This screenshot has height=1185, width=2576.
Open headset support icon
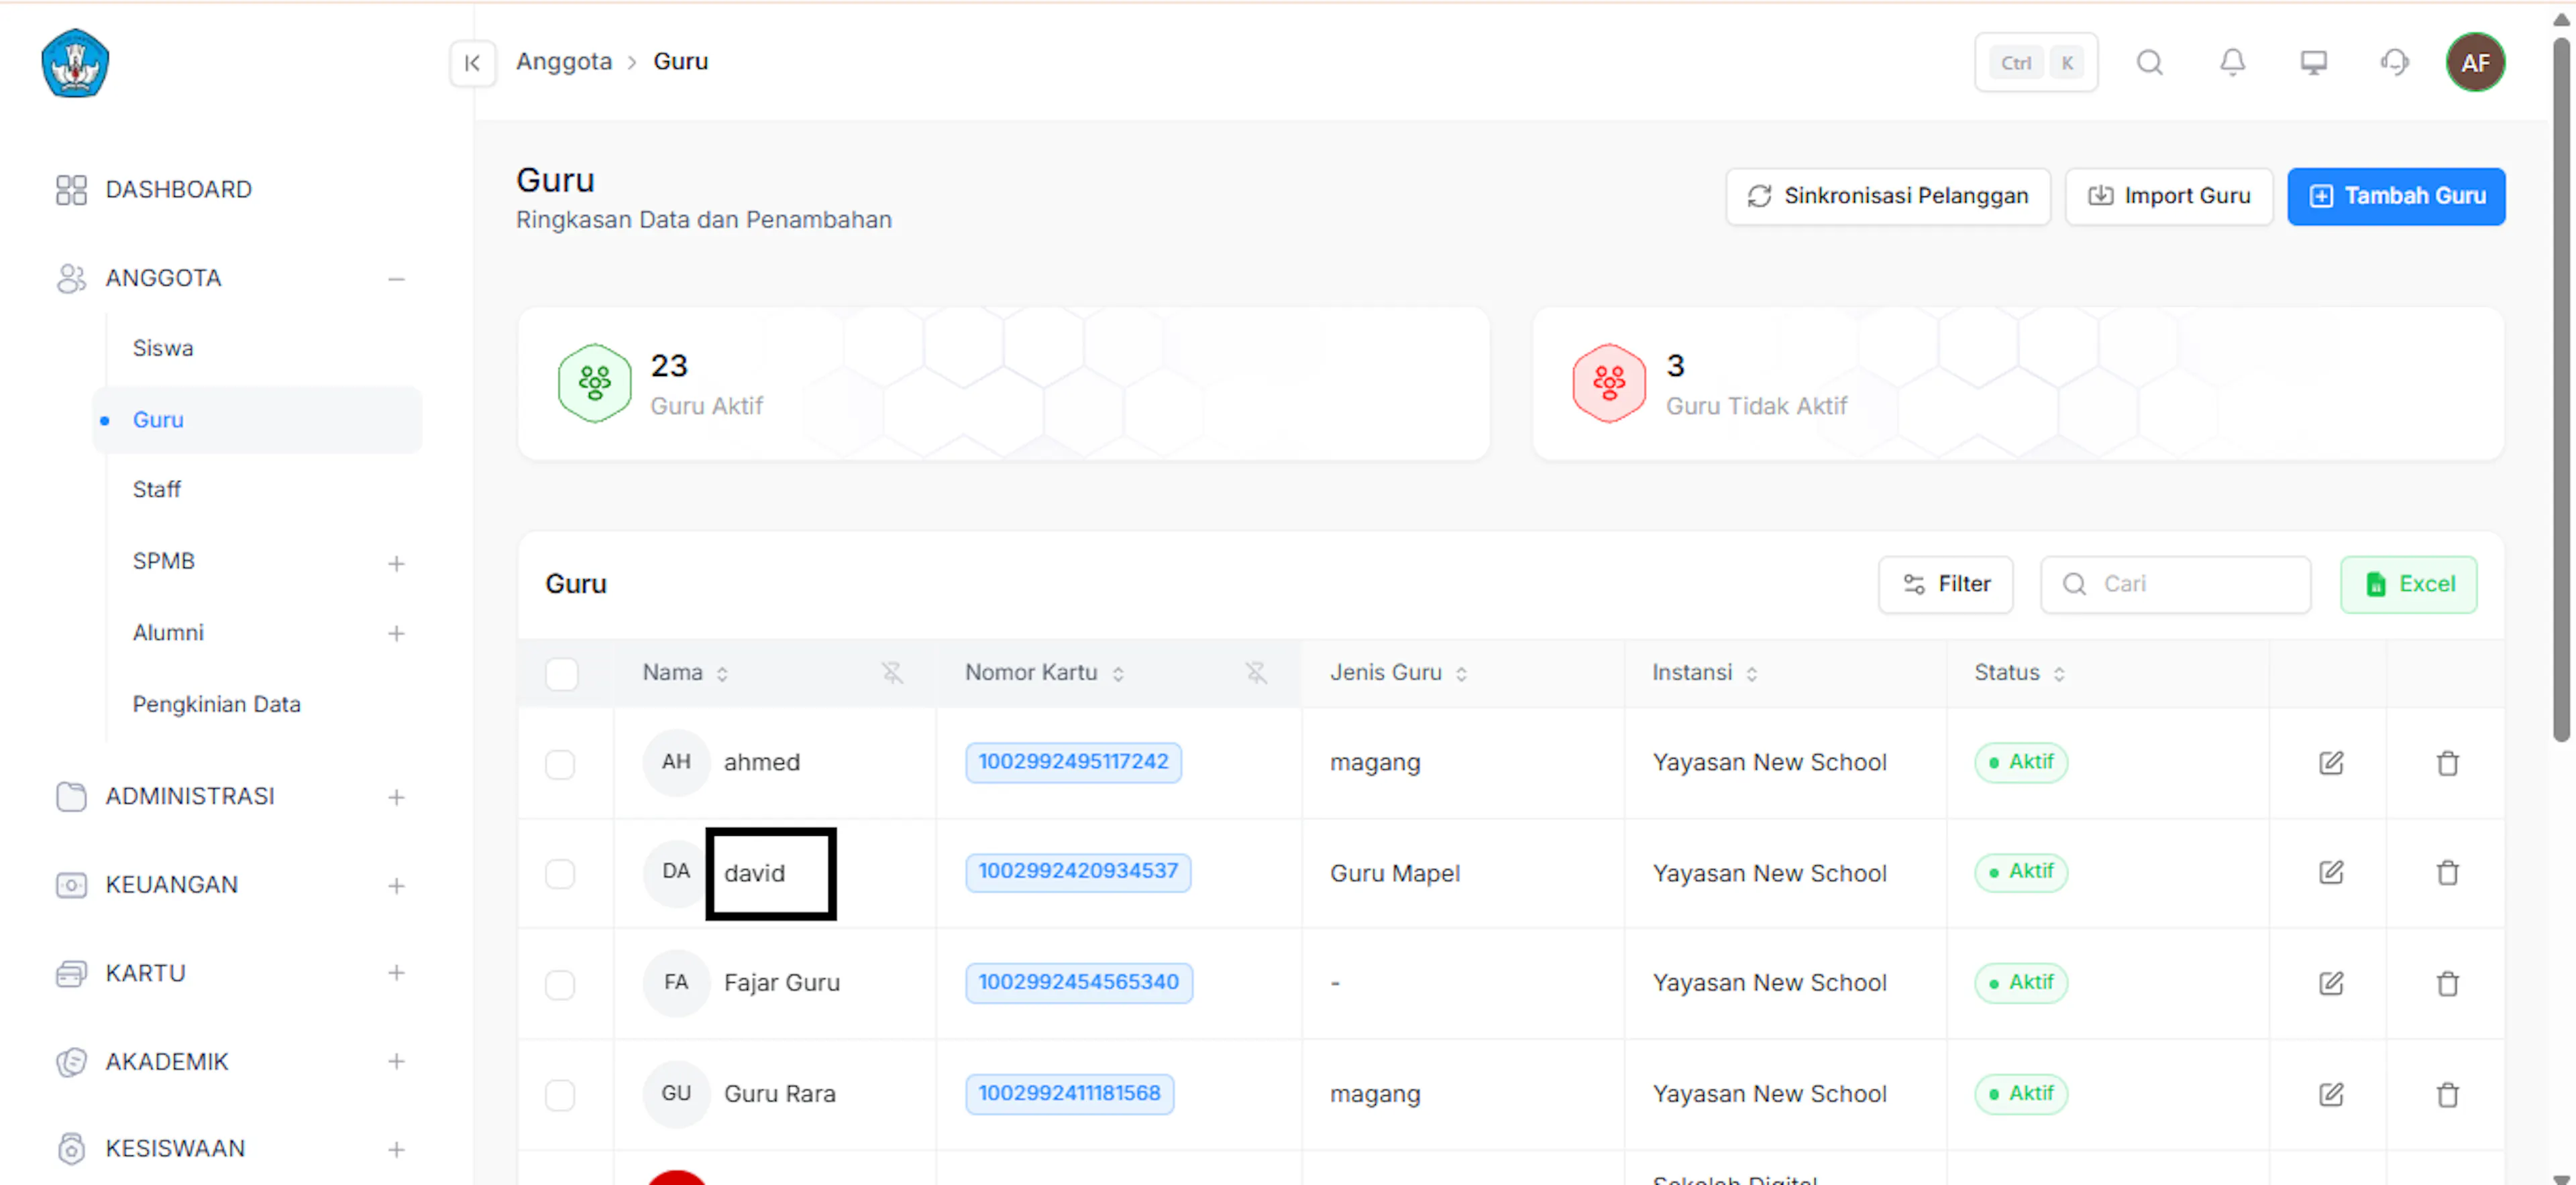pyautogui.click(x=2395, y=63)
